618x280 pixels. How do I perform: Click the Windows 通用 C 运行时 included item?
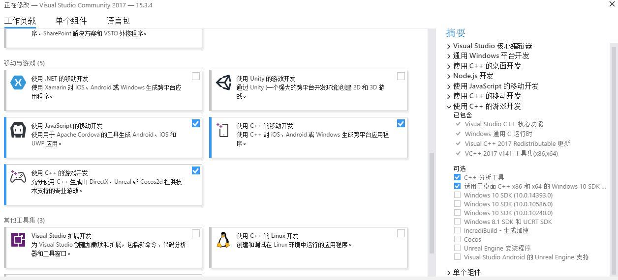click(x=498, y=134)
